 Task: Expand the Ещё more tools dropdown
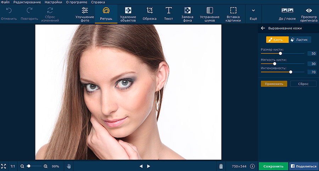[x=253, y=14]
